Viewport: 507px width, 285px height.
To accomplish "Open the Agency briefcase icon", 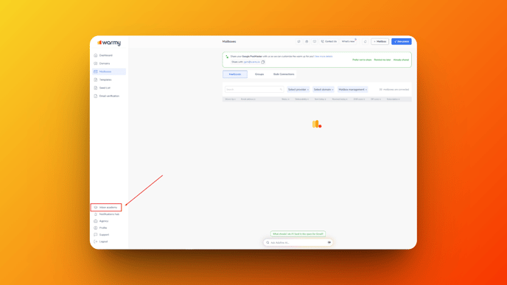I will [95, 221].
